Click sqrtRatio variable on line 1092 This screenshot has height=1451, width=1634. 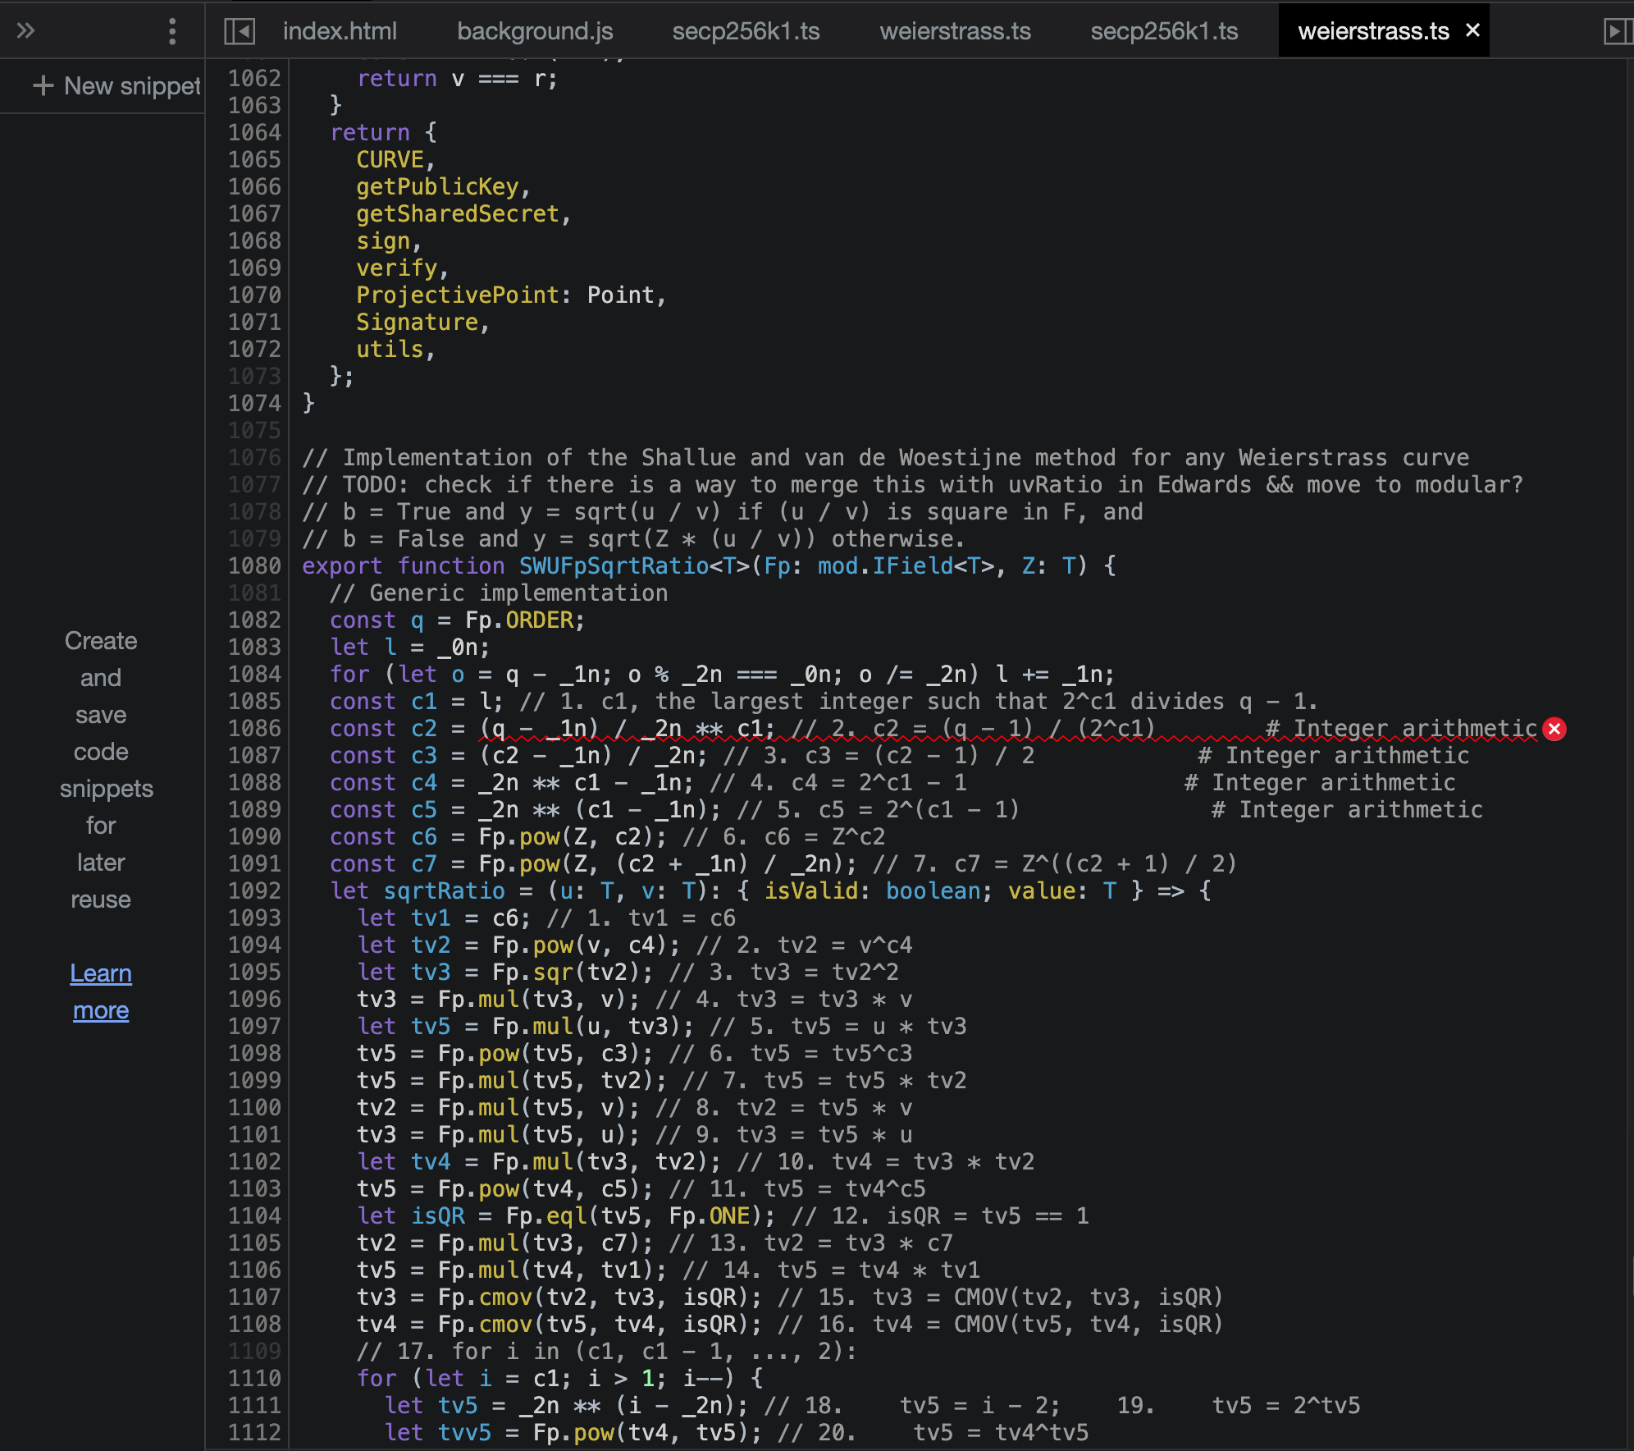(445, 890)
